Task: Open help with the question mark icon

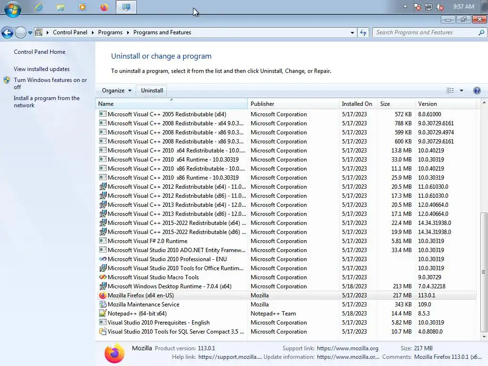Action: pos(477,91)
